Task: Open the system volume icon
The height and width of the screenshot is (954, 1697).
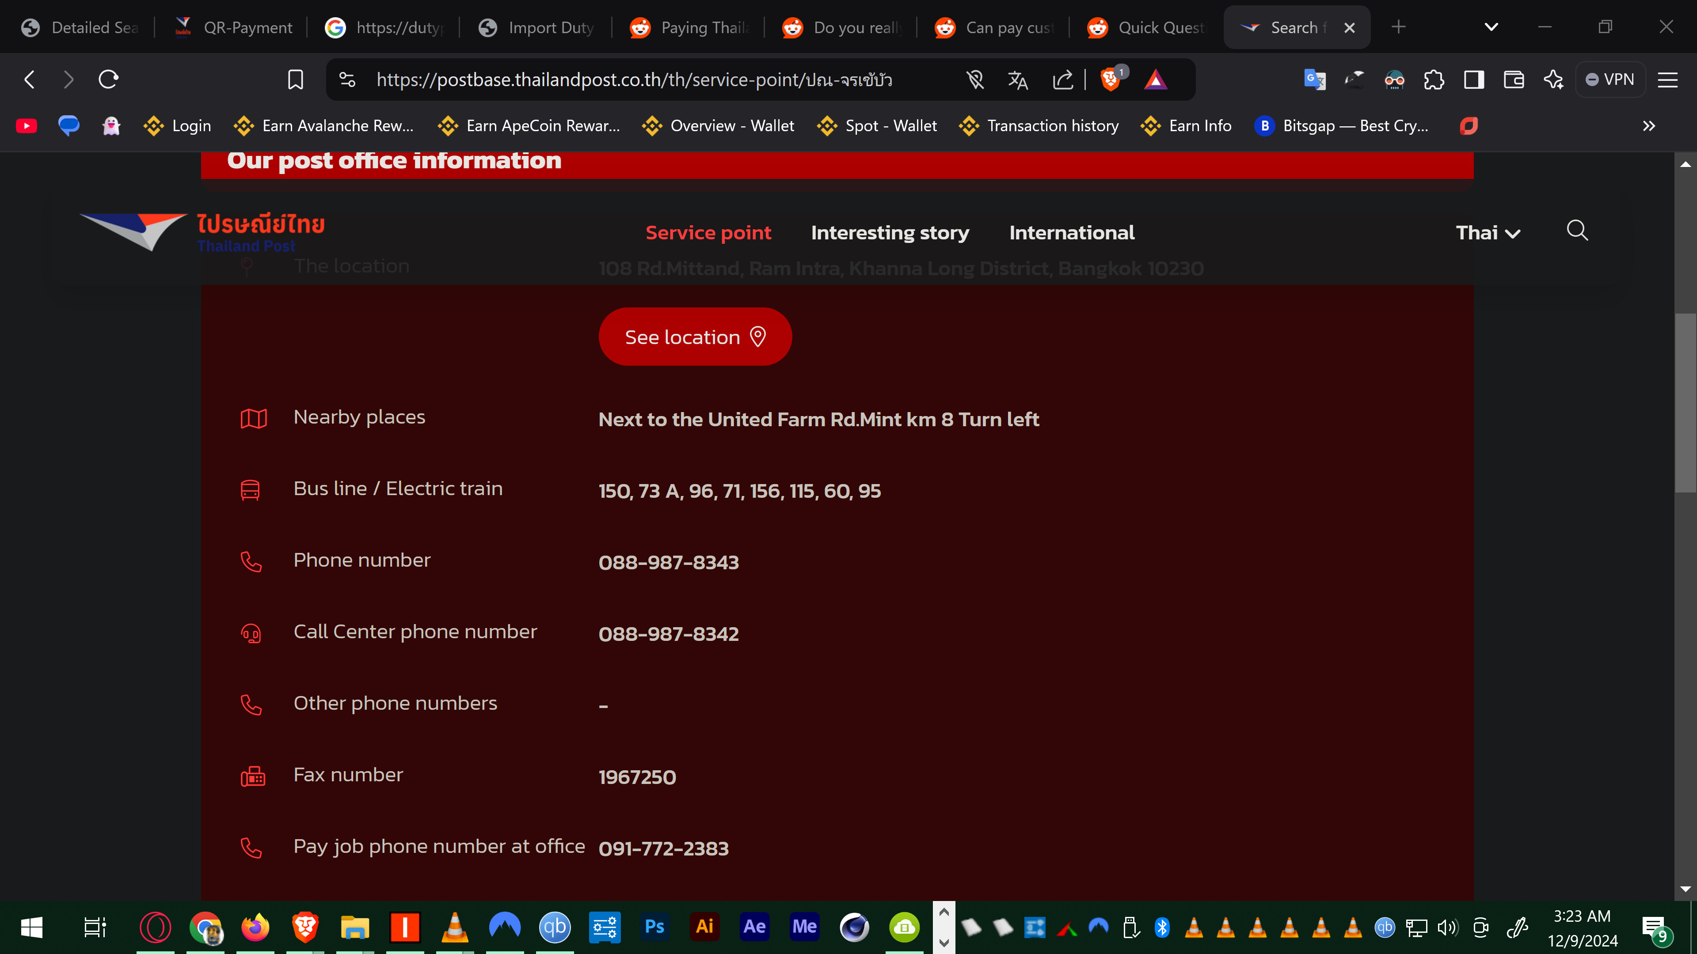Action: [x=1448, y=927]
